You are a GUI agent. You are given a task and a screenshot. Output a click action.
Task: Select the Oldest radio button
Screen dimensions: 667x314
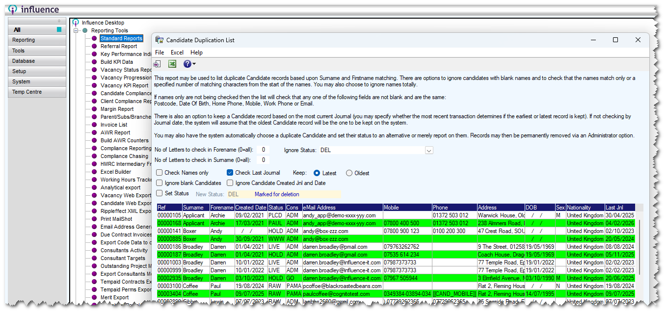point(349,173)
